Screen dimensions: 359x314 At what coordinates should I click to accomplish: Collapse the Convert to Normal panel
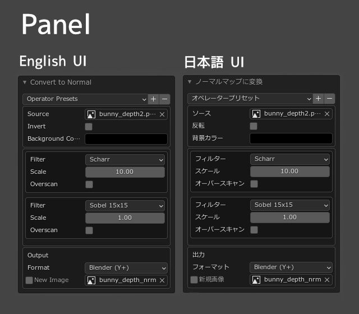click(x=25, y=82)
